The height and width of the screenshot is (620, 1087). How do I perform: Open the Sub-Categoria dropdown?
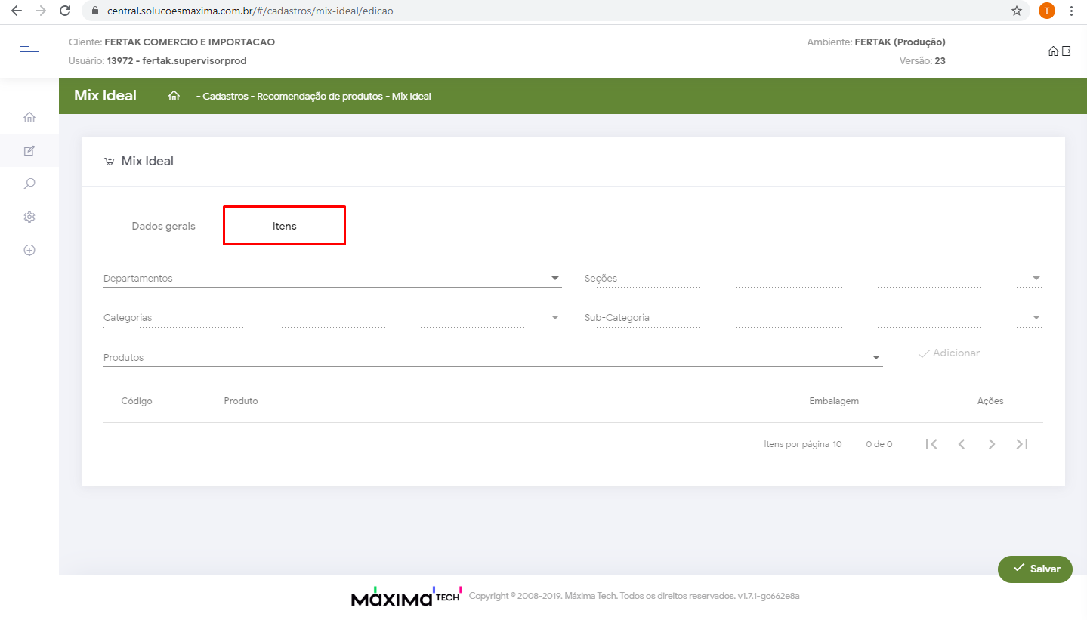pos(813,317)
